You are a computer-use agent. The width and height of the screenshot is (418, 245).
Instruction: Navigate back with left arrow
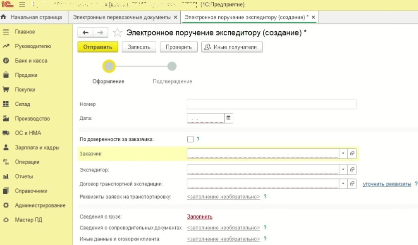(x=85, y=32)
